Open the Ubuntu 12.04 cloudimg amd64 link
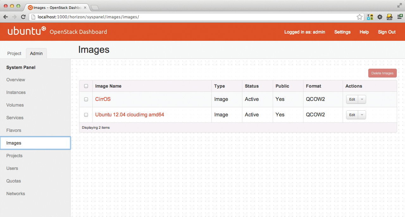 129,115
